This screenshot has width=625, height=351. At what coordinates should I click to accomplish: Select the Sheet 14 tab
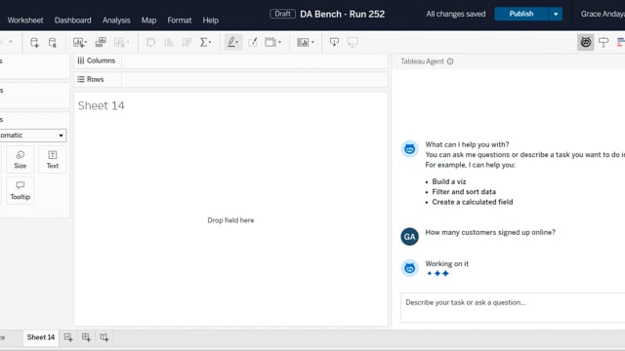click(41, 337)
